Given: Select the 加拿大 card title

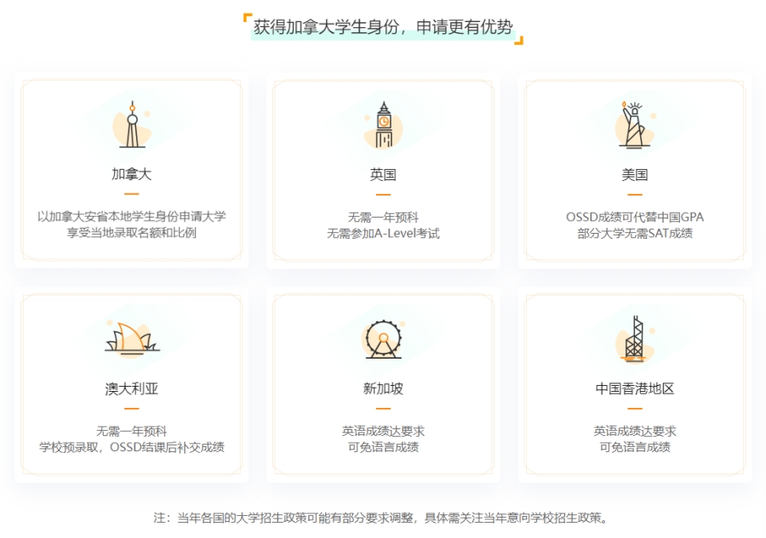Looking at the screenshot, I should [x=131, y=174].
